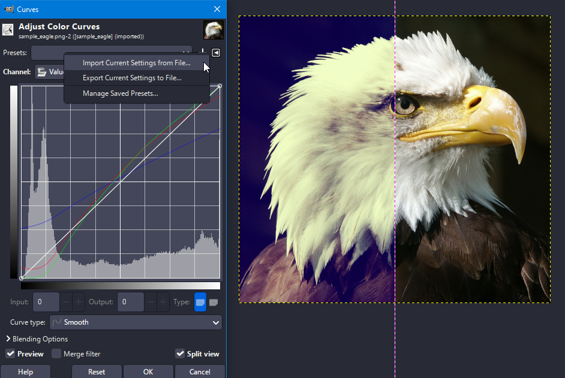The width and height of the screenshot is (565, 378).
Task: Expand Blending Options
Action: click(x=37, y=338)
